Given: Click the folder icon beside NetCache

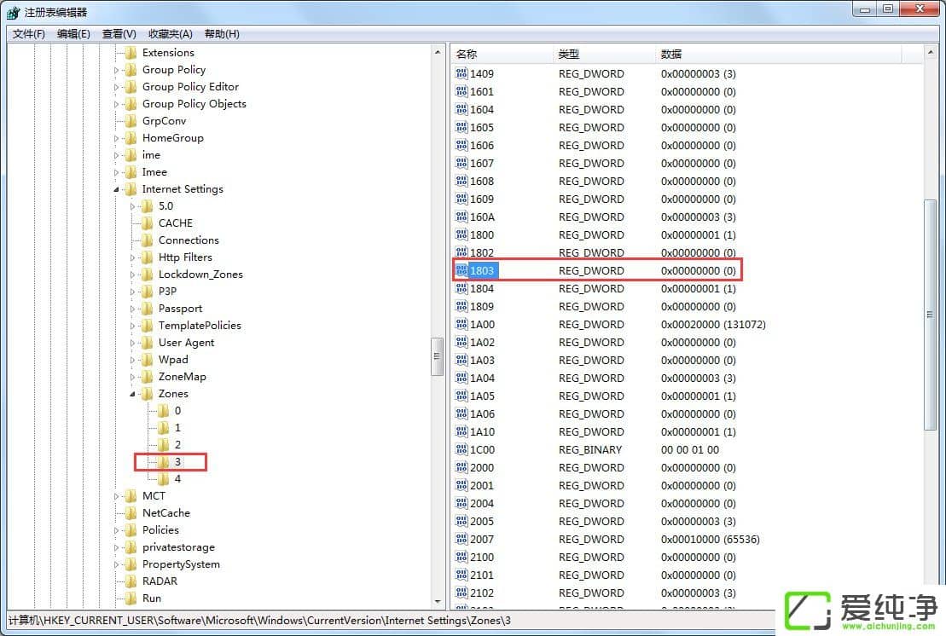Looking at the screenshot, I should pyautogui.click(x=131, y=513).
